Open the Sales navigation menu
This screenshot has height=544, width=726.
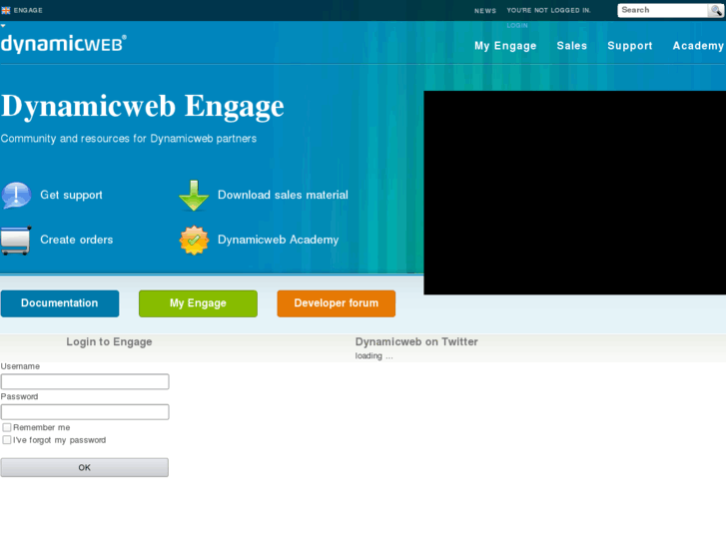pos(572,45)
